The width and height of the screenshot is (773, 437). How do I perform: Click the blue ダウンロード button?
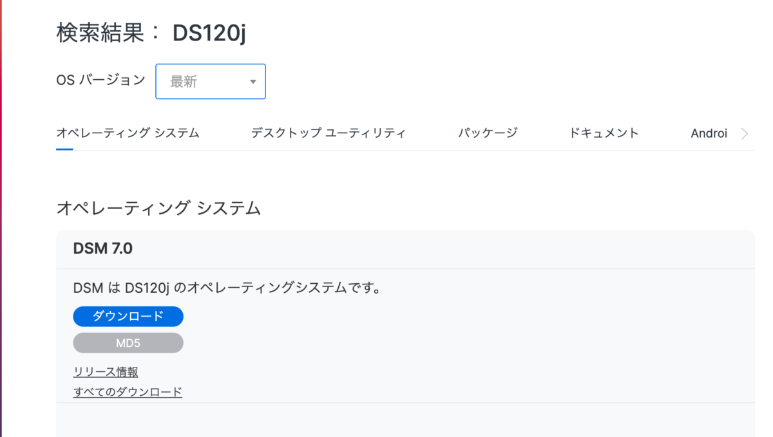[128, 316]
